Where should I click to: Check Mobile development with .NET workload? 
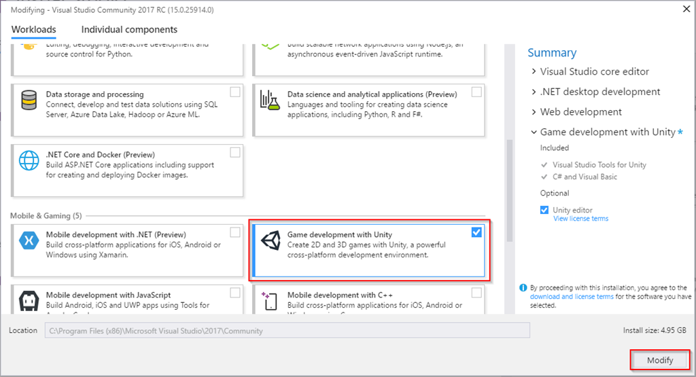tap(235, 232)
